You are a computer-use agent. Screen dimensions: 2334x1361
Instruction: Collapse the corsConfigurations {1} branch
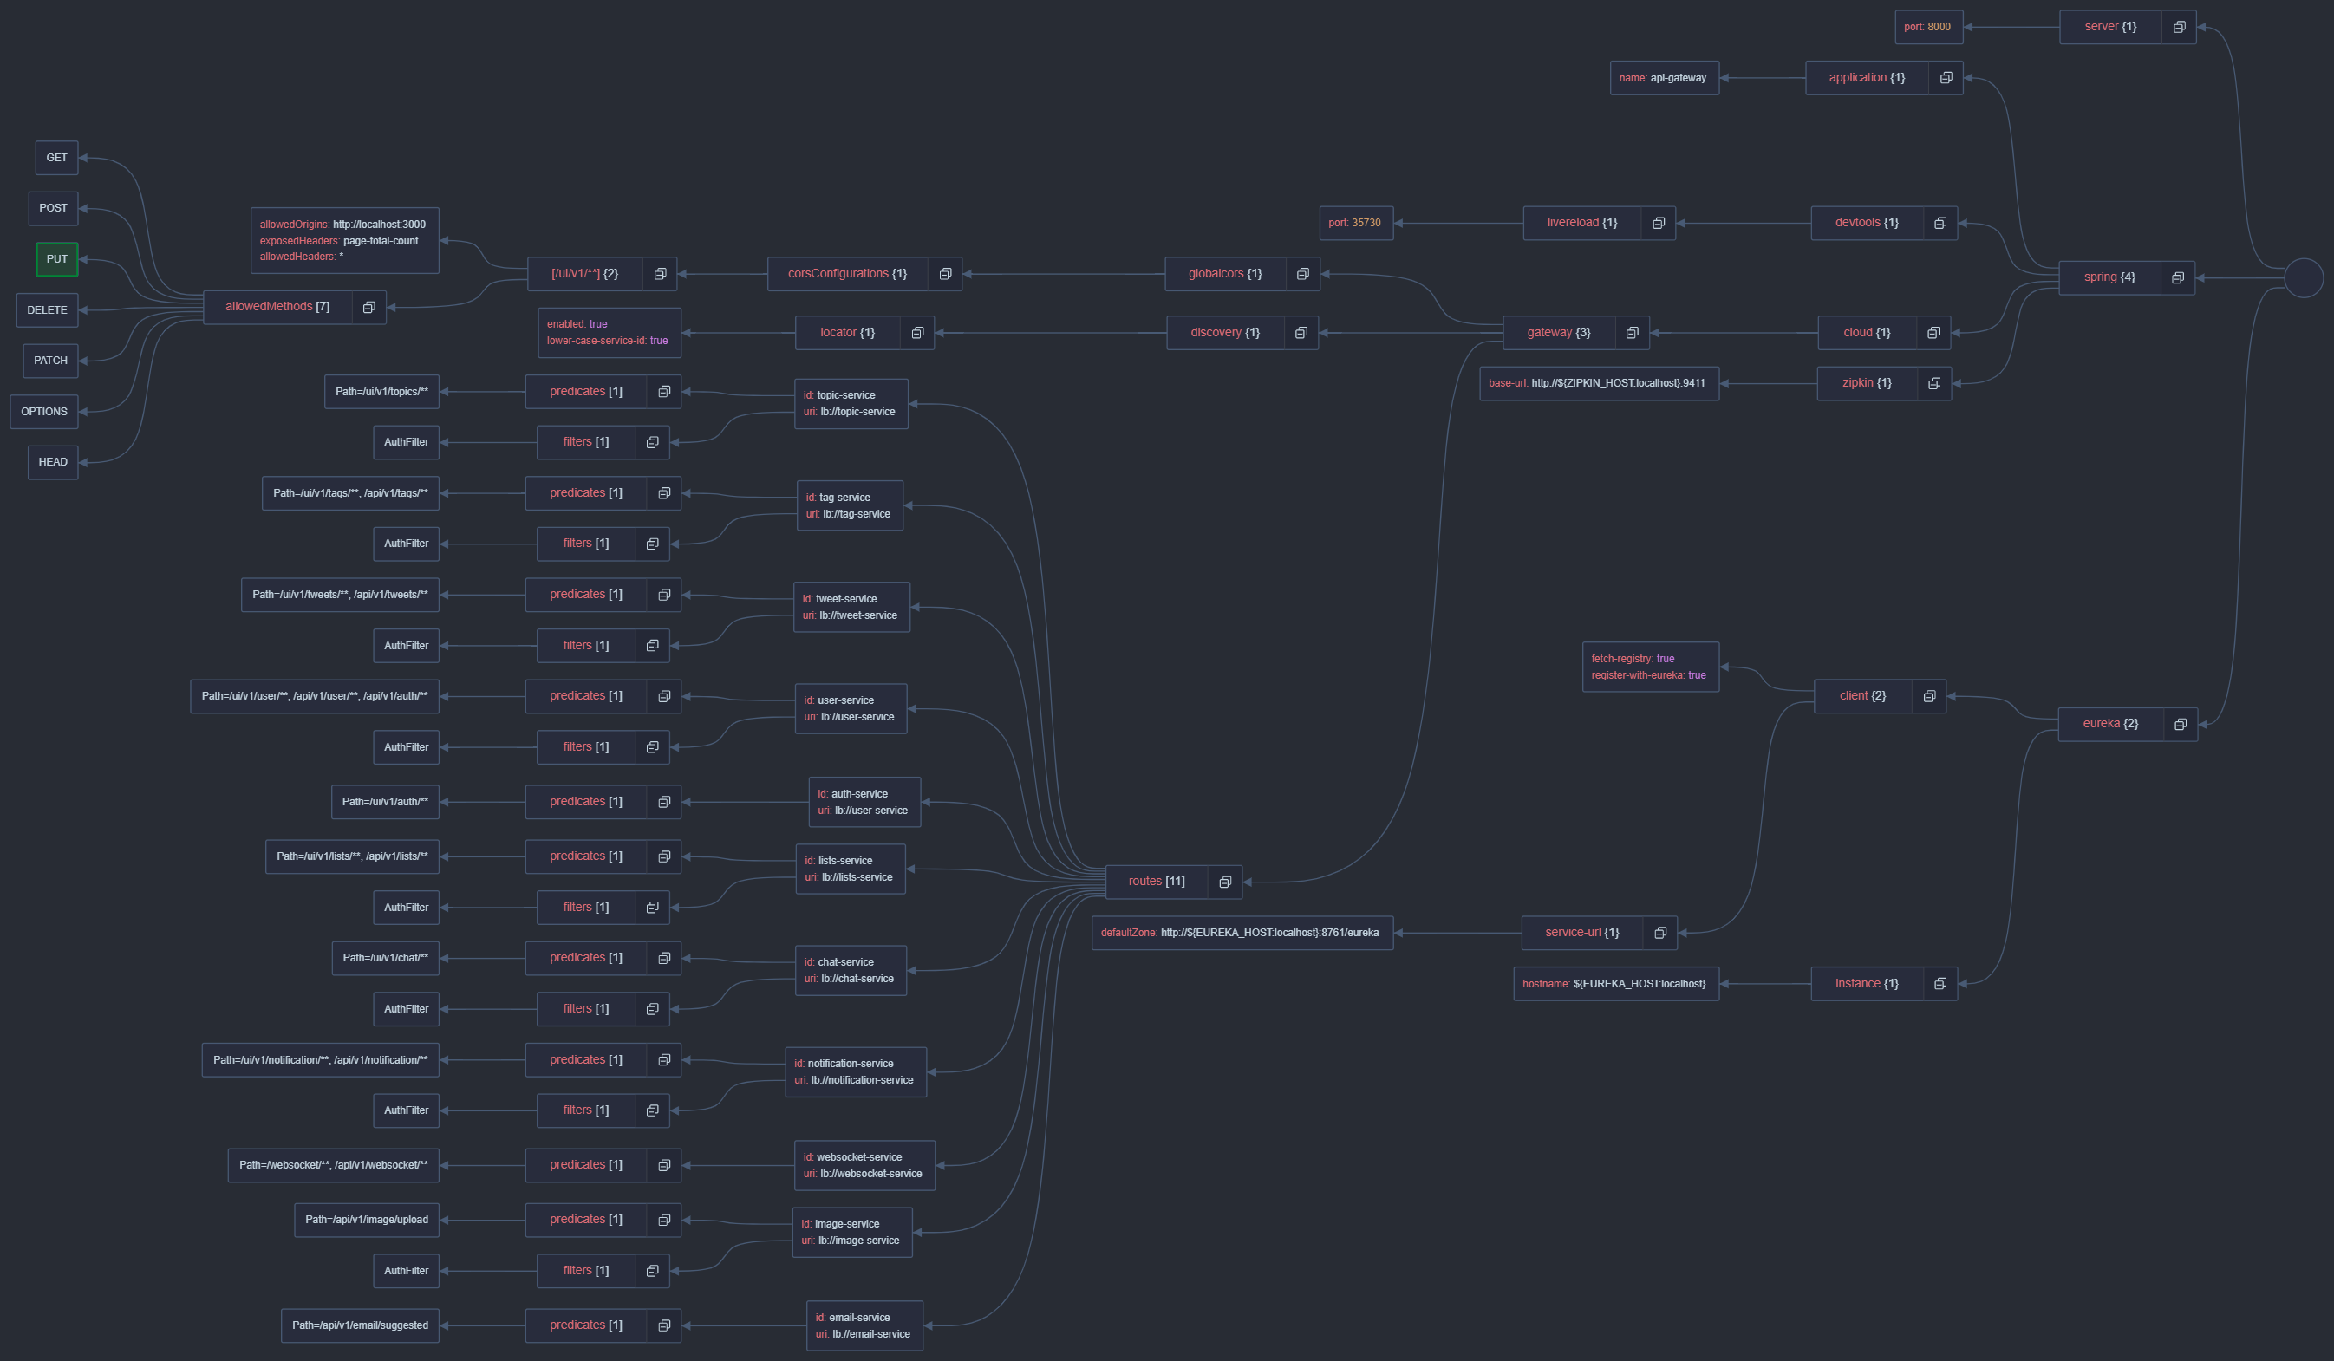point(945,274)
